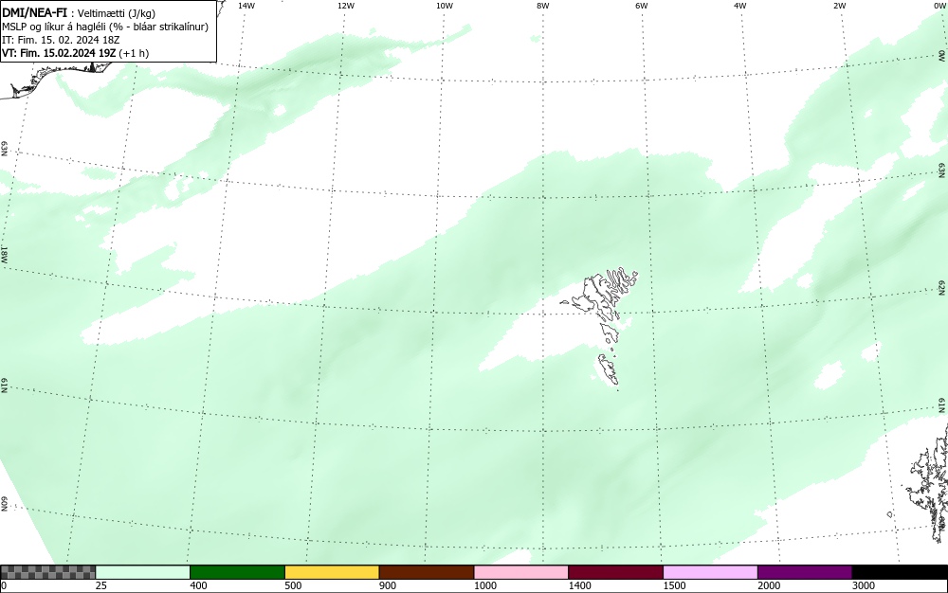Click the checkered 0–25 legend swatch
Viewport: 948px width, 593px height.
pyautogui.click(x=47, y=572)
